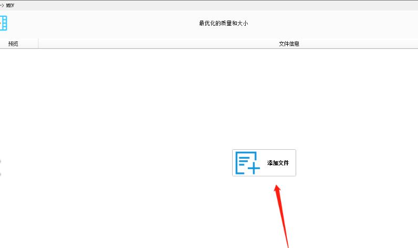
Task: Click the blue film strip icon
Action: (x=4, y=23)
